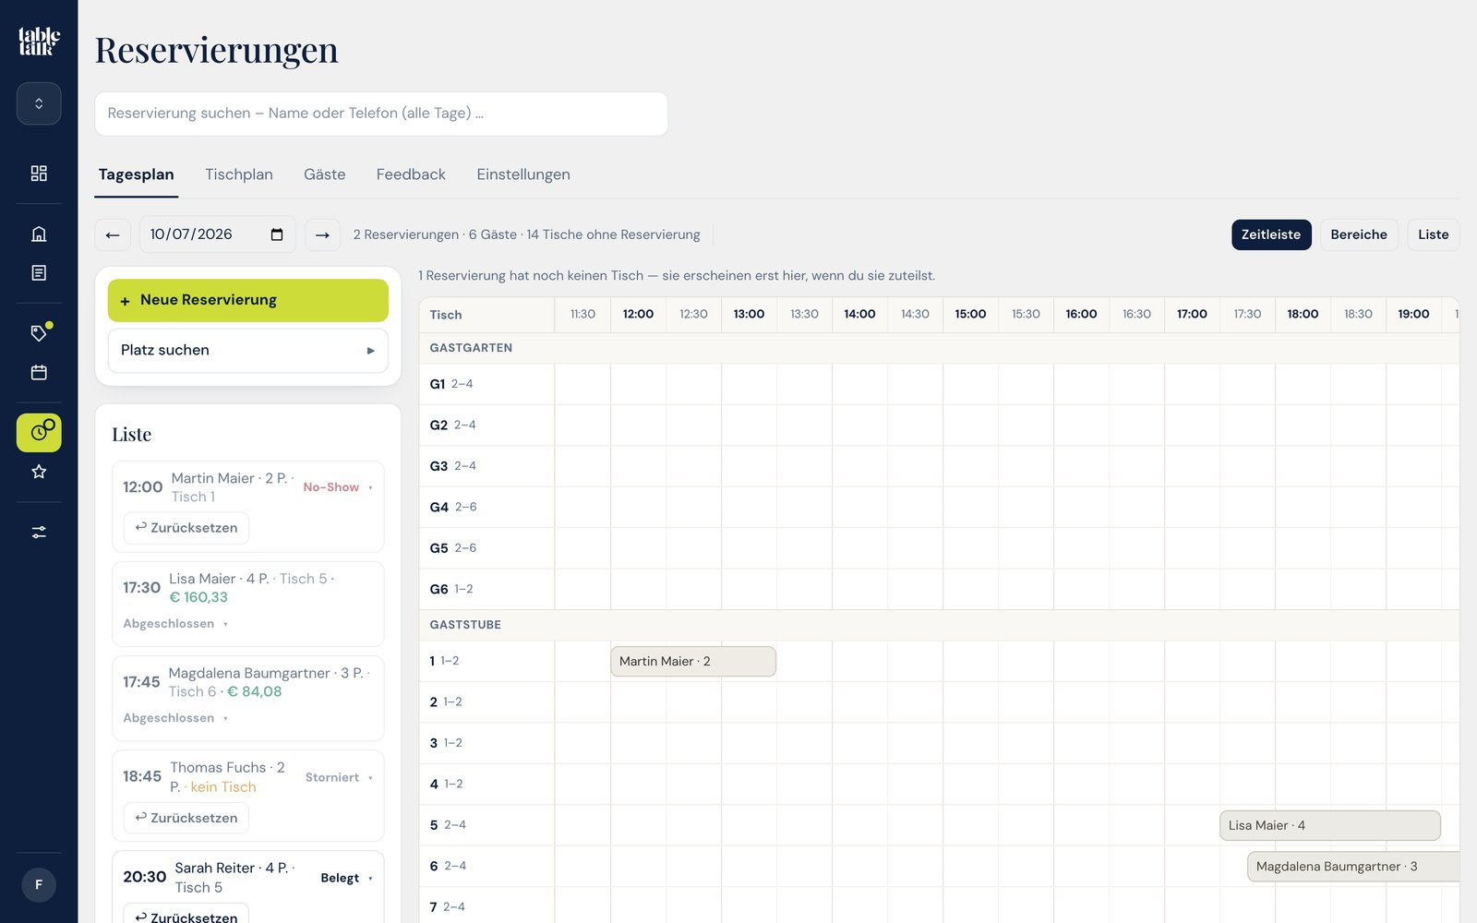1477x923 pixels.
Task: Open the price tag icon with notification dot
Action: tap(39, 332)
